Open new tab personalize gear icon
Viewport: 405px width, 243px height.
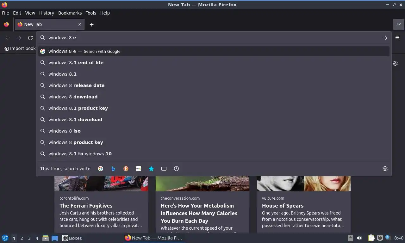tap(395, 63)
